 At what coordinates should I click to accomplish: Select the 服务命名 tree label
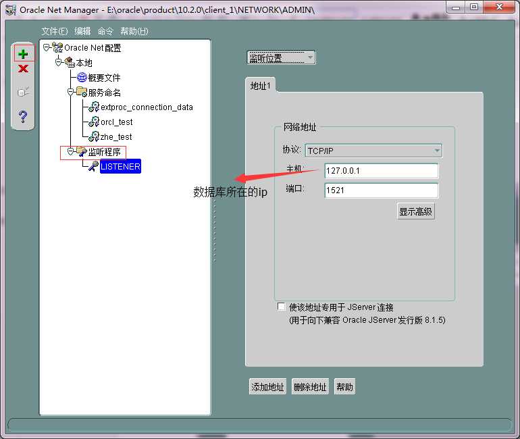tap(105, 93)
